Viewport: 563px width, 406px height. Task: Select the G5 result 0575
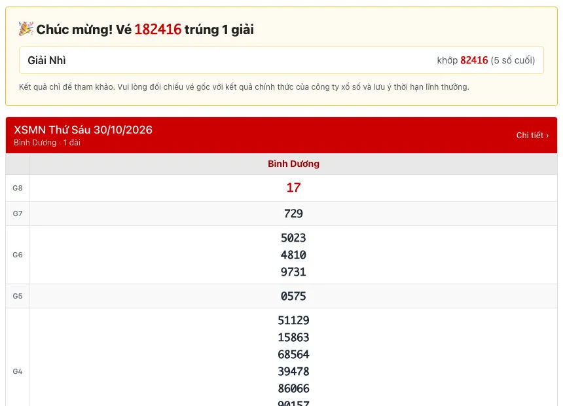tap(293, 296)
